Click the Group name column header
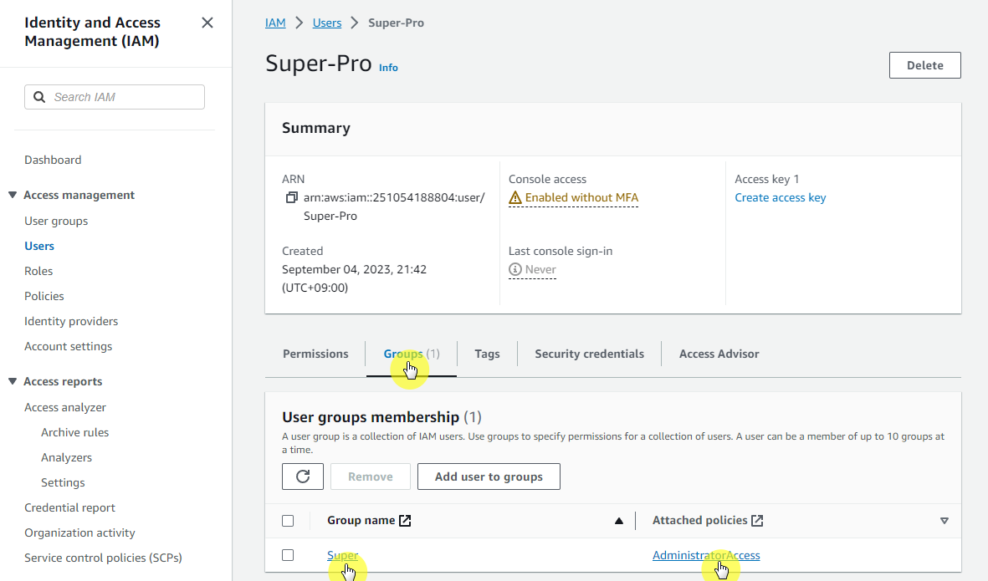988x581 pixels. 361,521
